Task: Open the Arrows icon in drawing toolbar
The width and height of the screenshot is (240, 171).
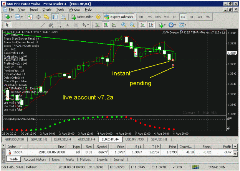Action: [84, 25]
